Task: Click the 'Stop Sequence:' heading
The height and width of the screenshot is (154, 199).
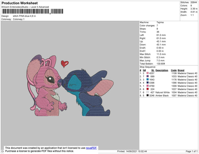Action: (x=148, y=67)
